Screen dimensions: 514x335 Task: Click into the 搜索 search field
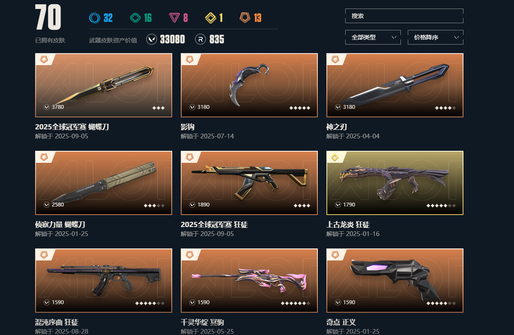point(404,16)
